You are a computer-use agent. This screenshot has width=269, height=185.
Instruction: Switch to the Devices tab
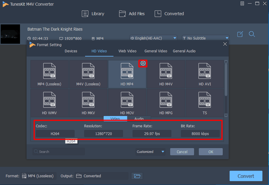point(71,51)
